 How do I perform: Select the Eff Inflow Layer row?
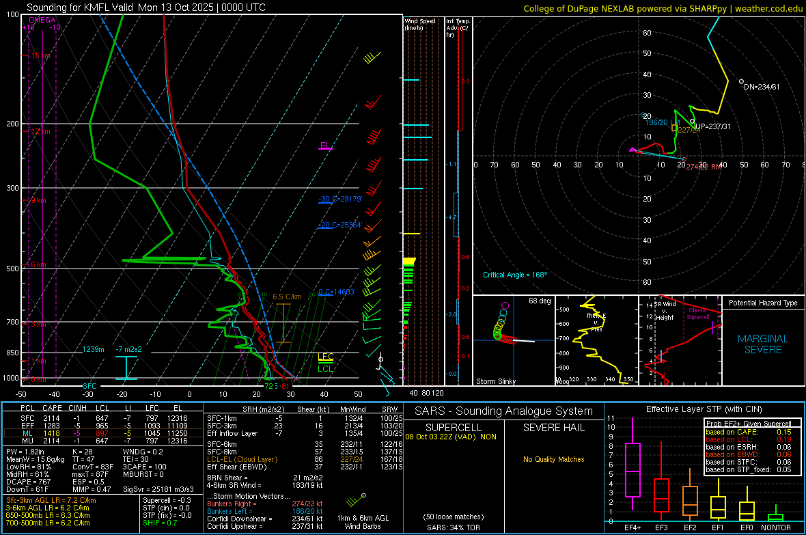pyautogui.click(x=305, y=434)
